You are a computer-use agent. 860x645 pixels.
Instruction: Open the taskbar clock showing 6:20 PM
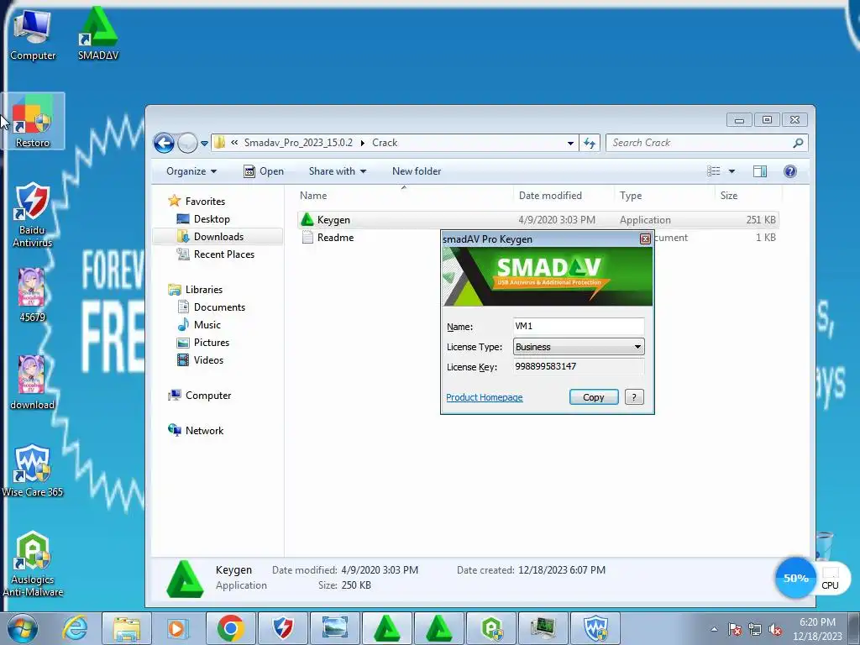click(x=817, y=629)
